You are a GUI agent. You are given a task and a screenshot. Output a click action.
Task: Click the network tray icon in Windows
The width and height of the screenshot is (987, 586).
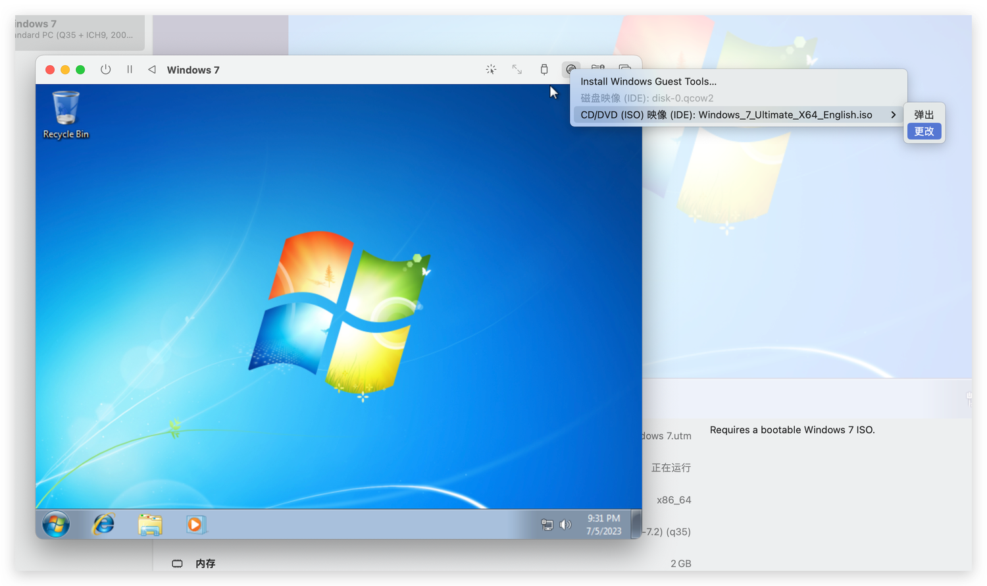click(x=547, y=525)
